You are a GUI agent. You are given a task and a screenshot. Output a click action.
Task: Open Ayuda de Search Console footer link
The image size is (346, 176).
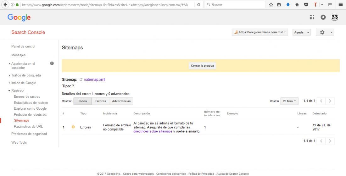(232, 174)
